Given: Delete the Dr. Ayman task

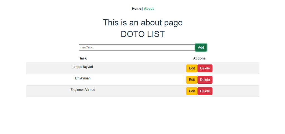Looking at the screenshot, I should [x=205, y=80].
